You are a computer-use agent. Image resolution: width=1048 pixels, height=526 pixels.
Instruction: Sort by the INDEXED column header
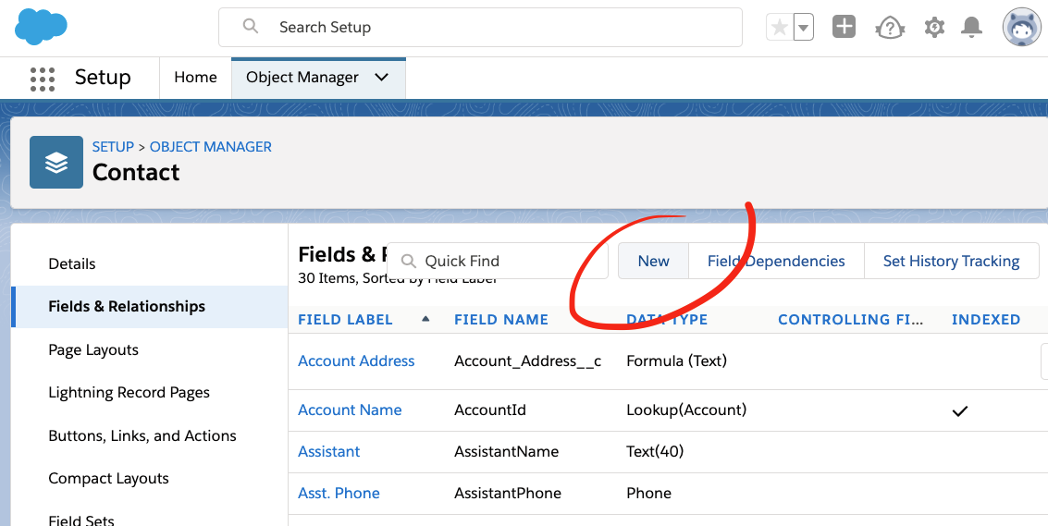click(x=986, y=320)
